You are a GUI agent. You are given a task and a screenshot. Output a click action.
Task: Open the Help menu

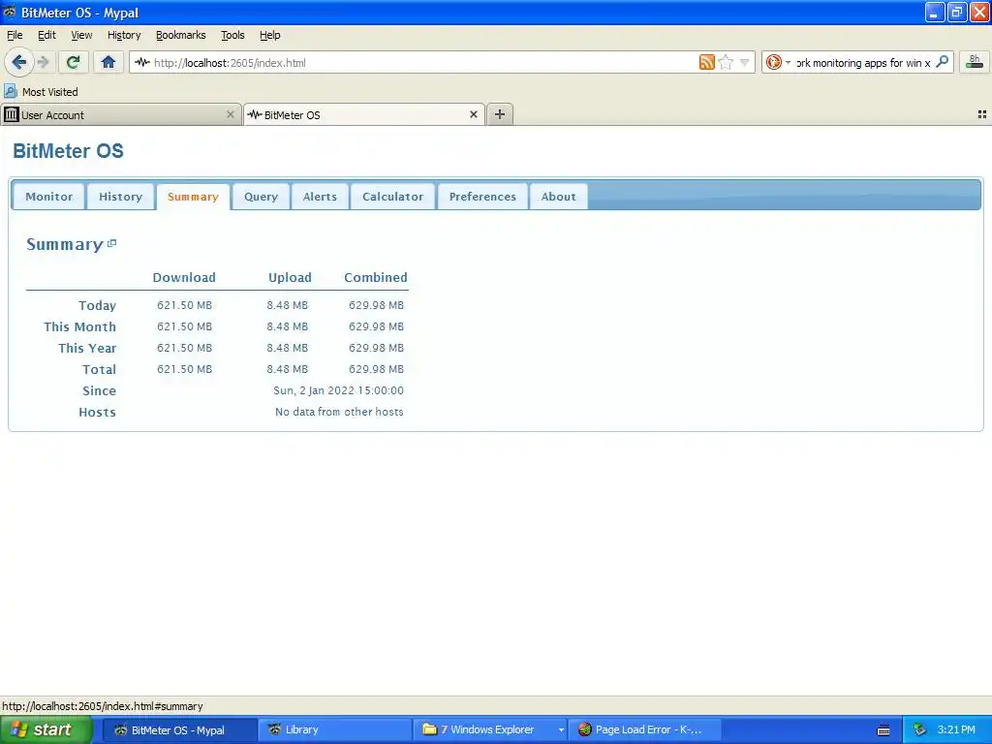coord(269,35)
